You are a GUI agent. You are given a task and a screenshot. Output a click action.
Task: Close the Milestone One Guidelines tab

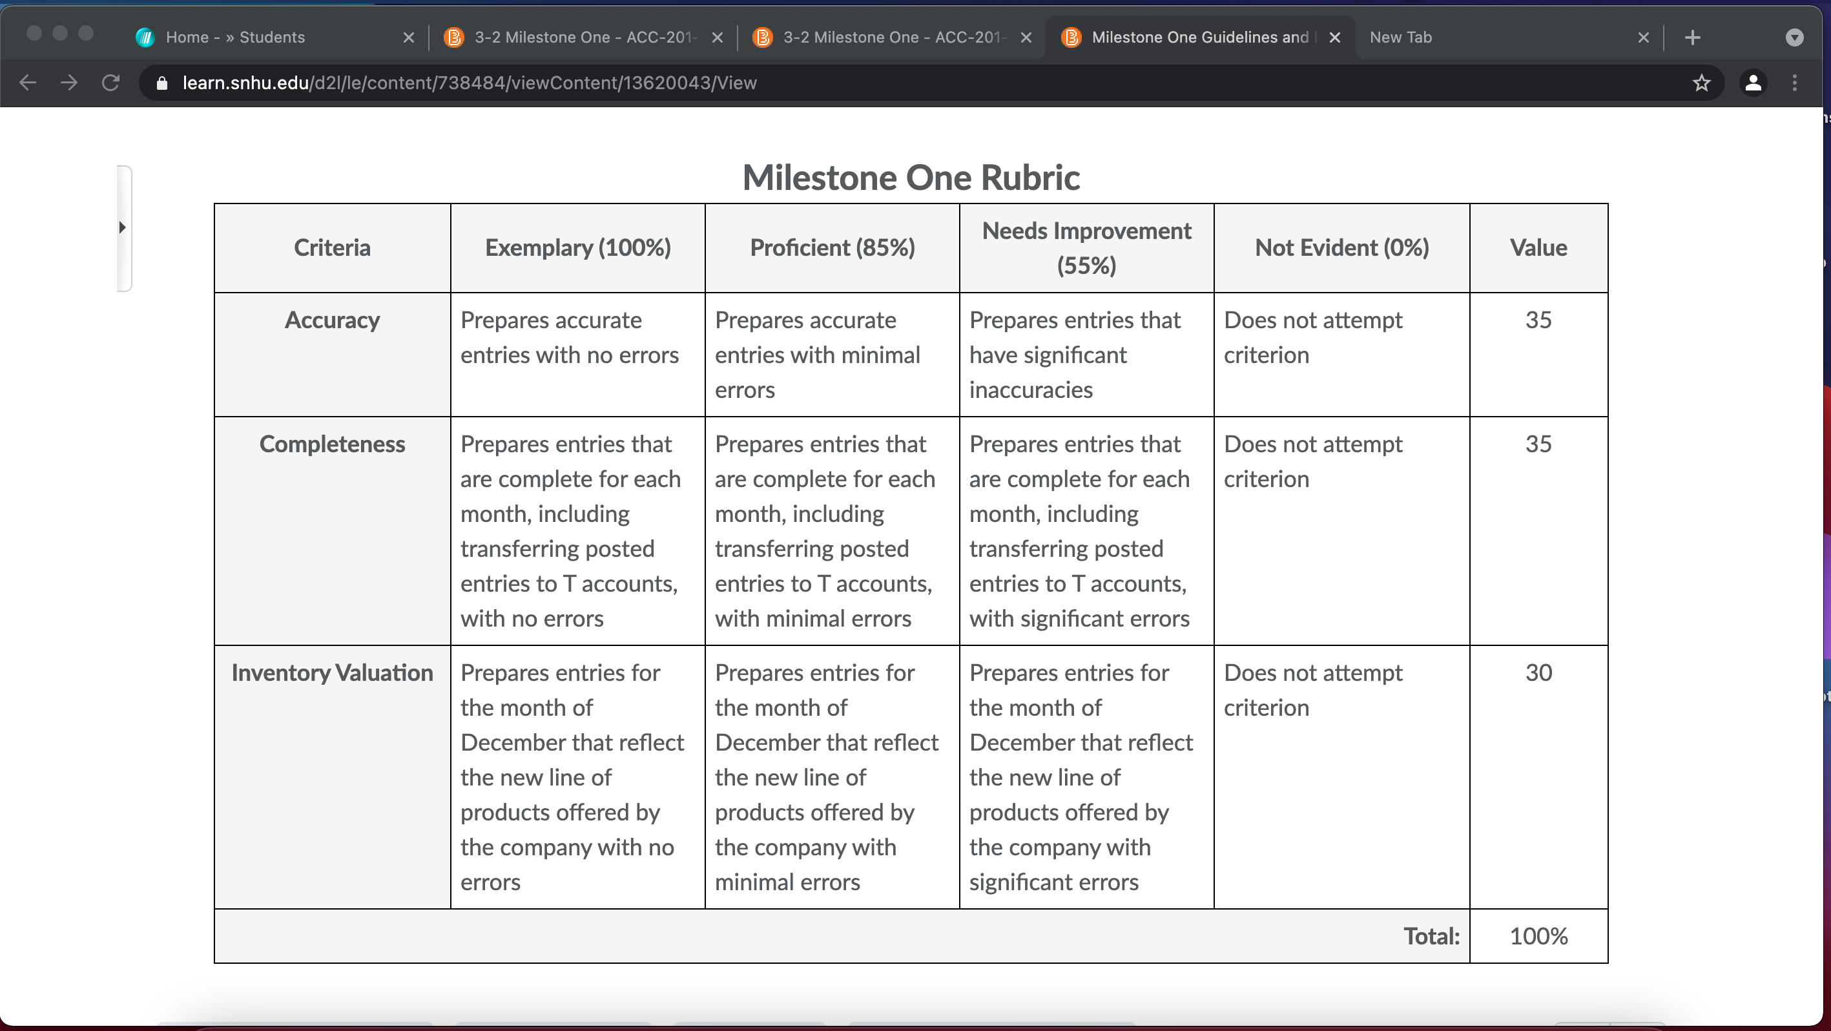click(1334, 37)
